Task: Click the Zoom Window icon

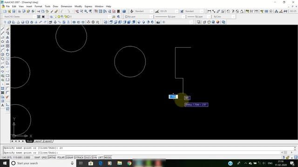Action: tap(86, 11)
